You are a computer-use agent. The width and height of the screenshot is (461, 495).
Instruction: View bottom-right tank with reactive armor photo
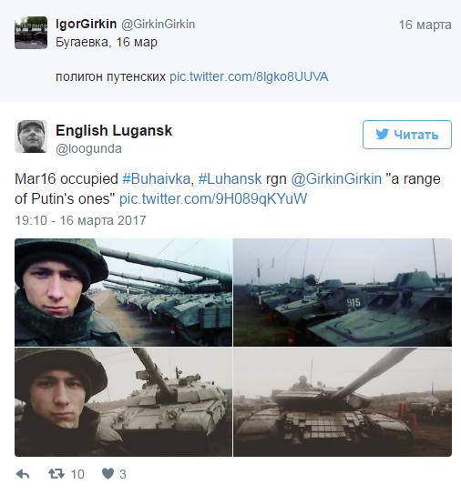pos(343,402)
